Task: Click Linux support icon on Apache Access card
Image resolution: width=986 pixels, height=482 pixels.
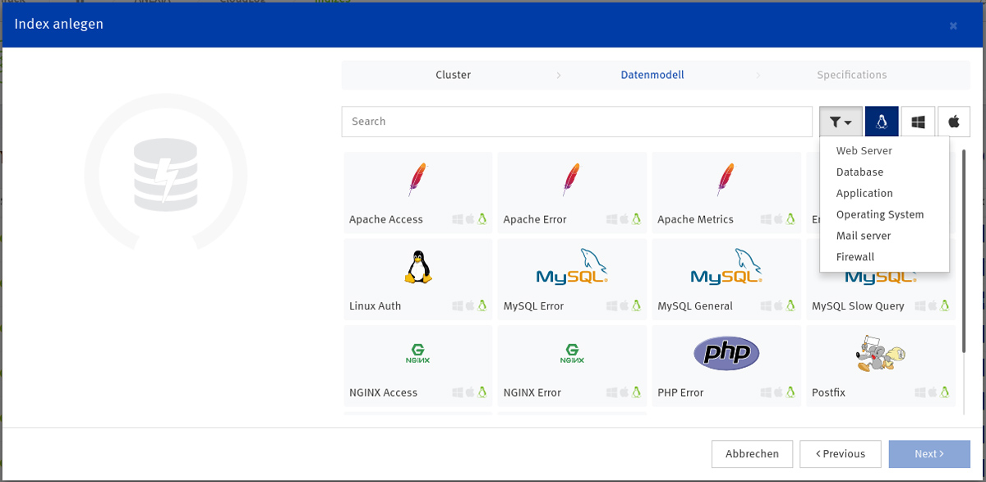Action: click(x=483, y=219)
